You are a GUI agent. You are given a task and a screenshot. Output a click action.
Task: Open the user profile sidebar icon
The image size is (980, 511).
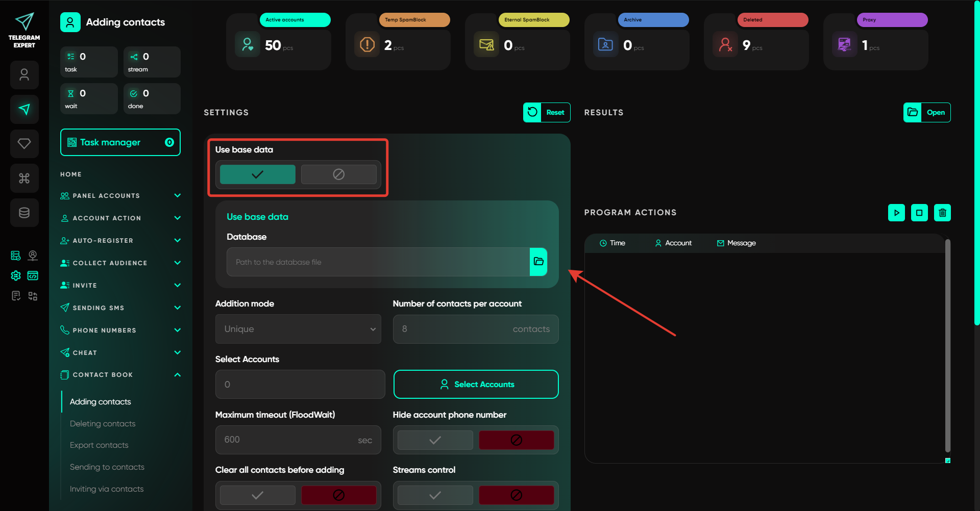24,75
